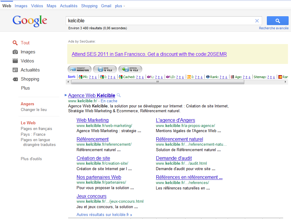291x219 pixels.
Task: Click the clapperboard icon beside Vidéos
Action: [x=15, y=61]
